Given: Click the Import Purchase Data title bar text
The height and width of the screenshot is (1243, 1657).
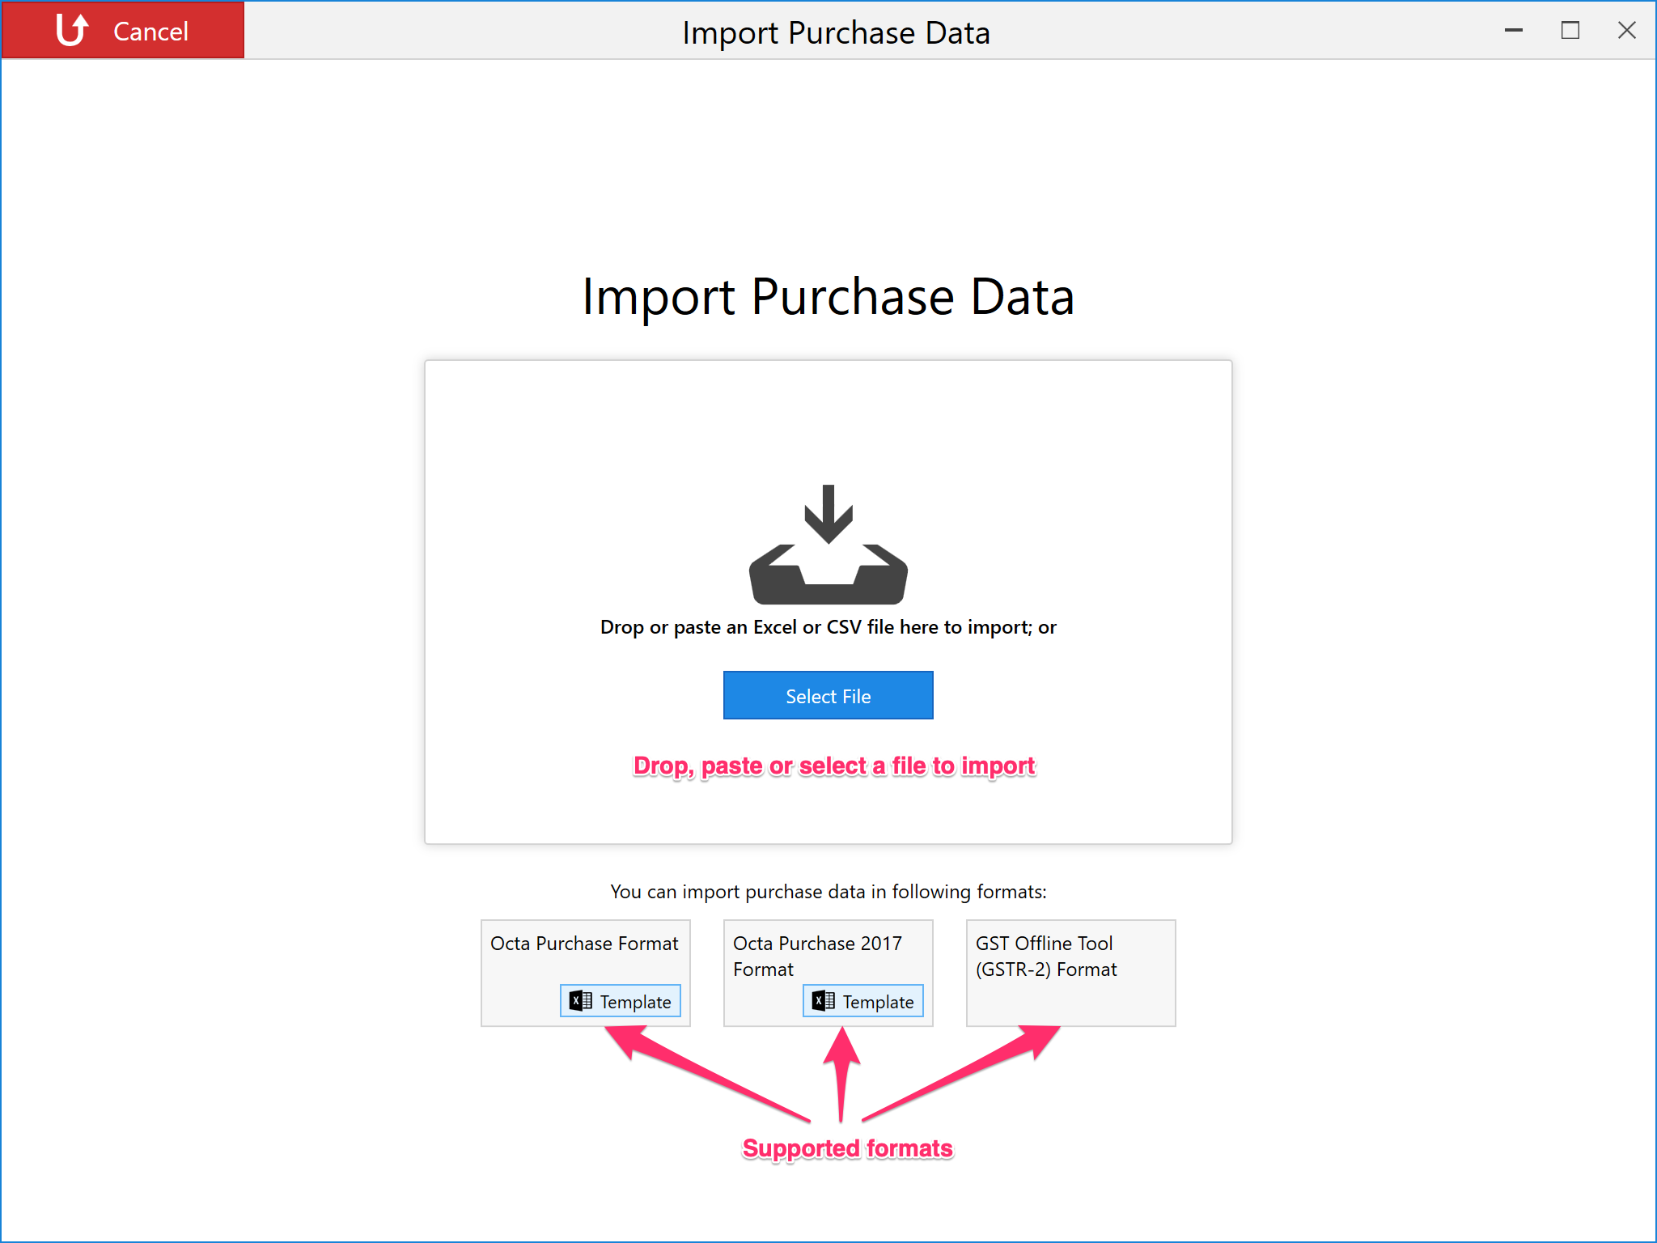Looking at the screenshot, I should coord(836,33).
